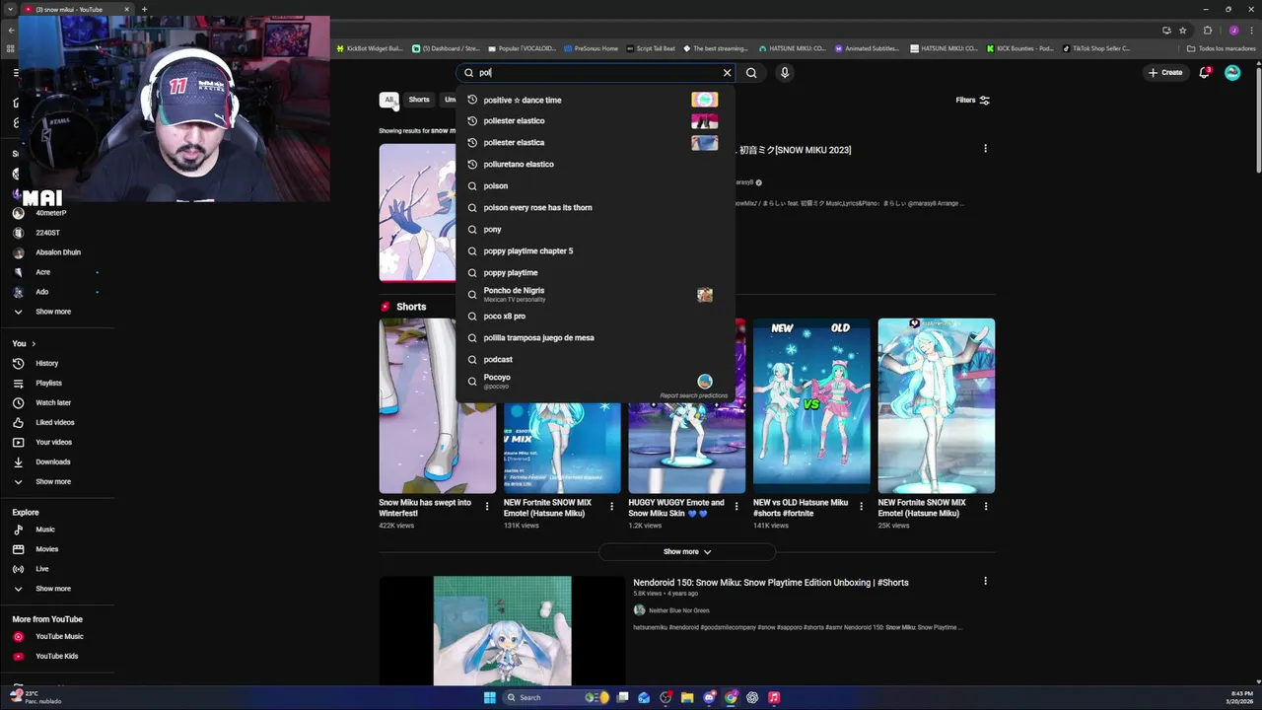Open Liked videos in the sidebar

(57, 422)
